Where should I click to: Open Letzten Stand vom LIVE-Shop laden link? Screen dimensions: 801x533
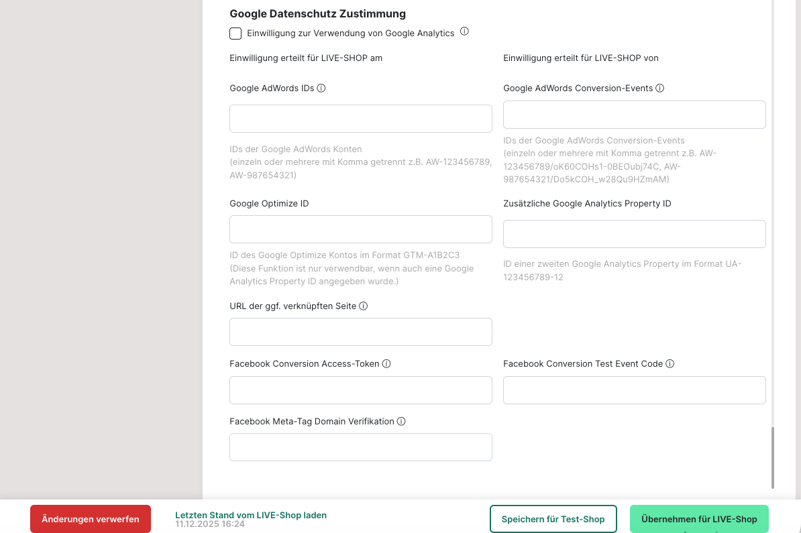pos(251,515)
